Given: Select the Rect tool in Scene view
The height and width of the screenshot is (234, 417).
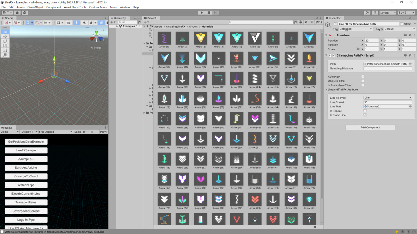Looking at the screenshot, I should (x=5, y=50).
